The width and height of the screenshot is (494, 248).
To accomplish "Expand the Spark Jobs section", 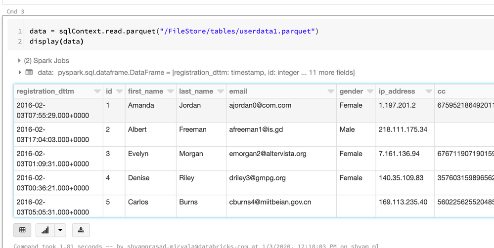I will point(20,61).
